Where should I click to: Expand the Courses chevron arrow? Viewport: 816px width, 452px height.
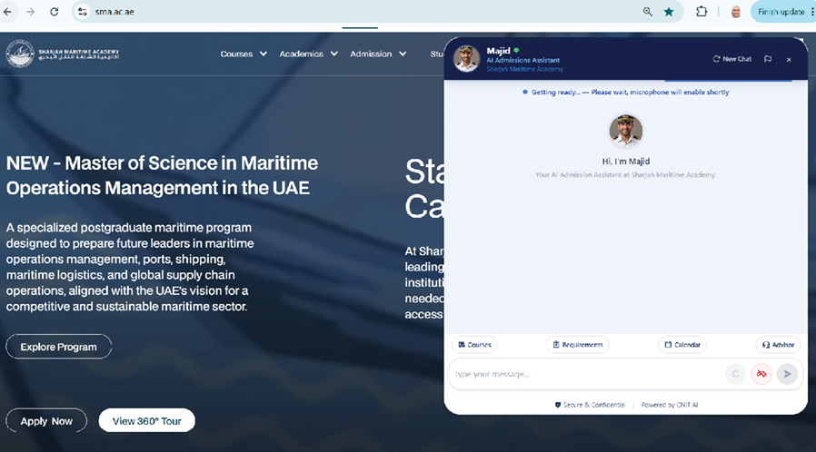[264, 54]
